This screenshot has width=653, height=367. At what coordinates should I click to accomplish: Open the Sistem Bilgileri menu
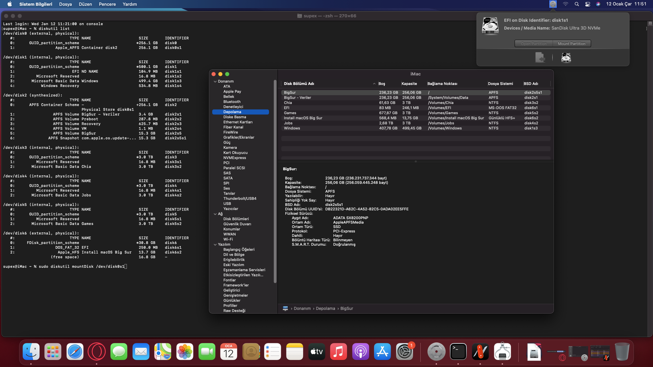36,4
